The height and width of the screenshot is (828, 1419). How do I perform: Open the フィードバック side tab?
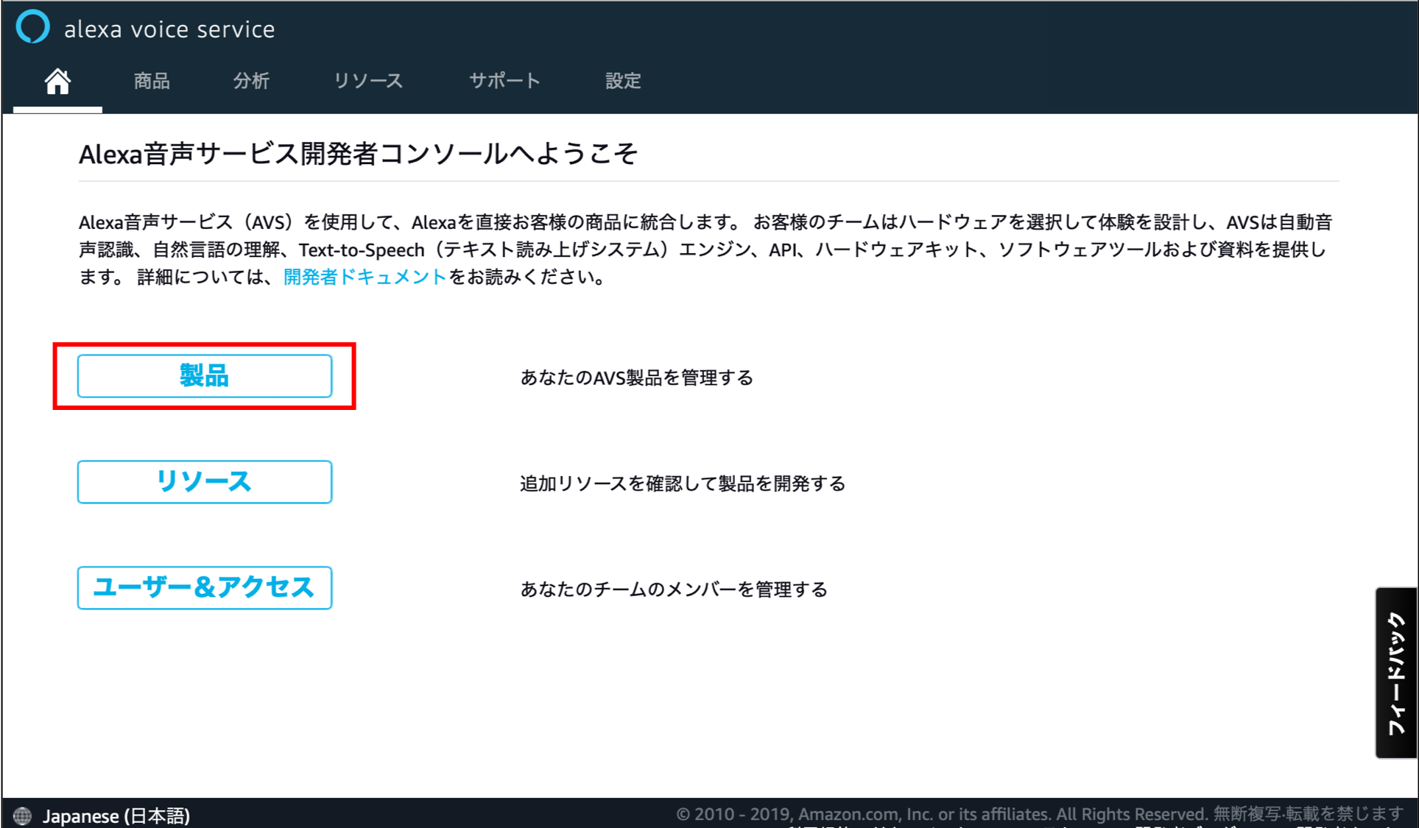point(1395,670)
